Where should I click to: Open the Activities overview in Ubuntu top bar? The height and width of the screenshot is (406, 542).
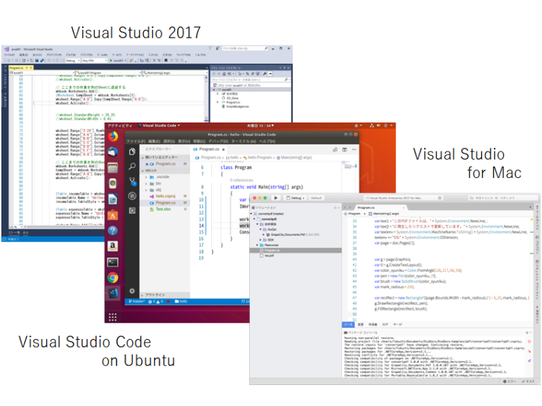[120, 126]
